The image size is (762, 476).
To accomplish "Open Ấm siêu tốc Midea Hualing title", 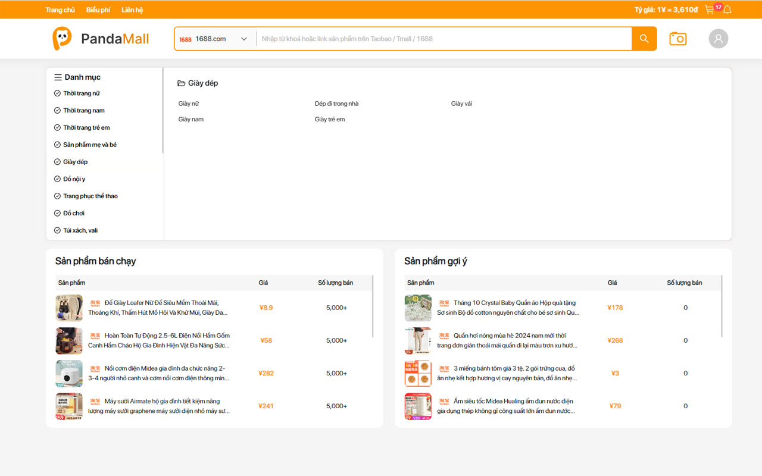I will click(x=506, y=406).
